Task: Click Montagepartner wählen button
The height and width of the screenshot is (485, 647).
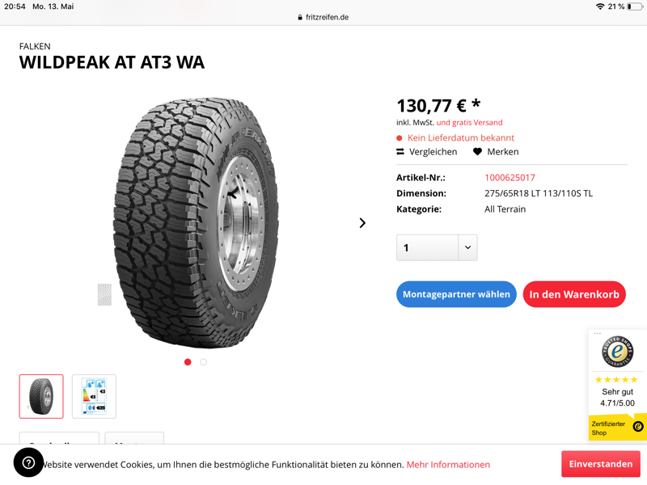Action: click(456, 294)
